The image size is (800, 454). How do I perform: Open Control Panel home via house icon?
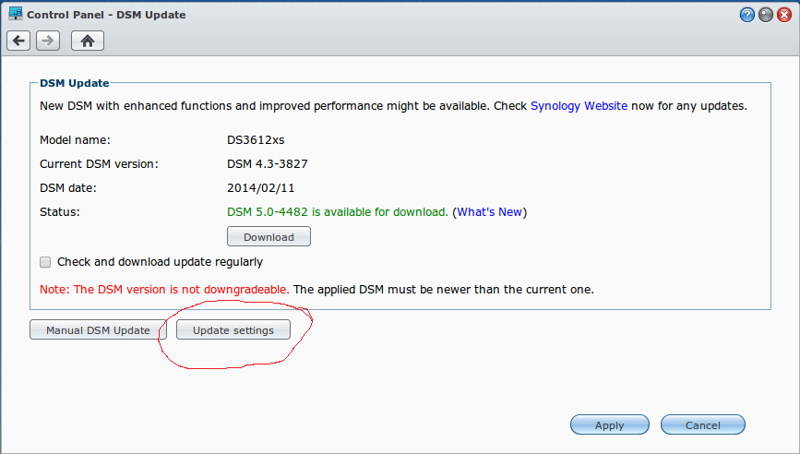(x=88, y=41)
